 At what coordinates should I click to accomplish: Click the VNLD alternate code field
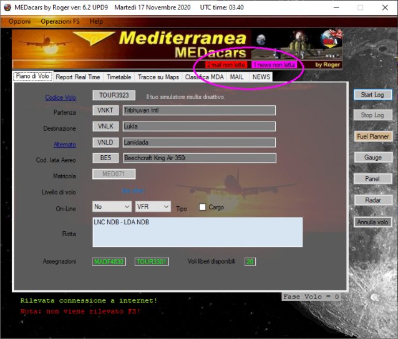tap(105, 142)
